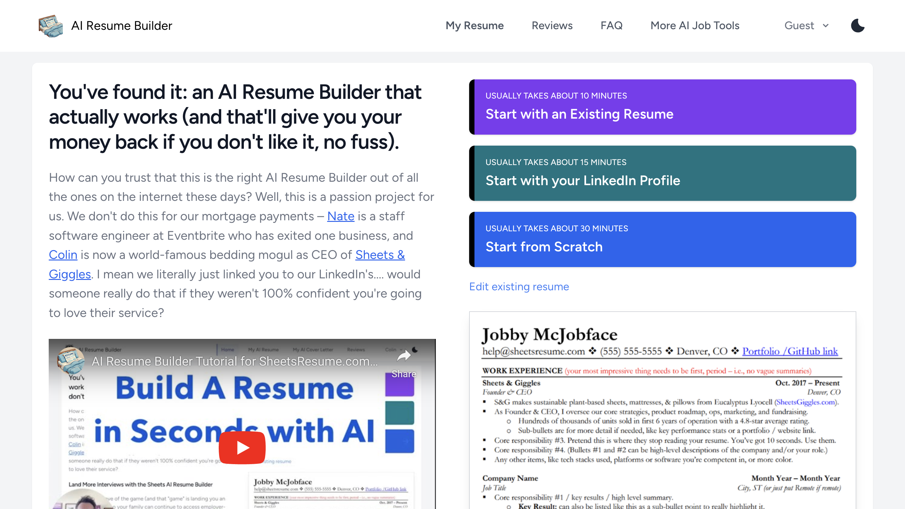The image size is (905, 509).
Task: Click Start with your LinkedIn Profile
Action: (x=662, y=173)
